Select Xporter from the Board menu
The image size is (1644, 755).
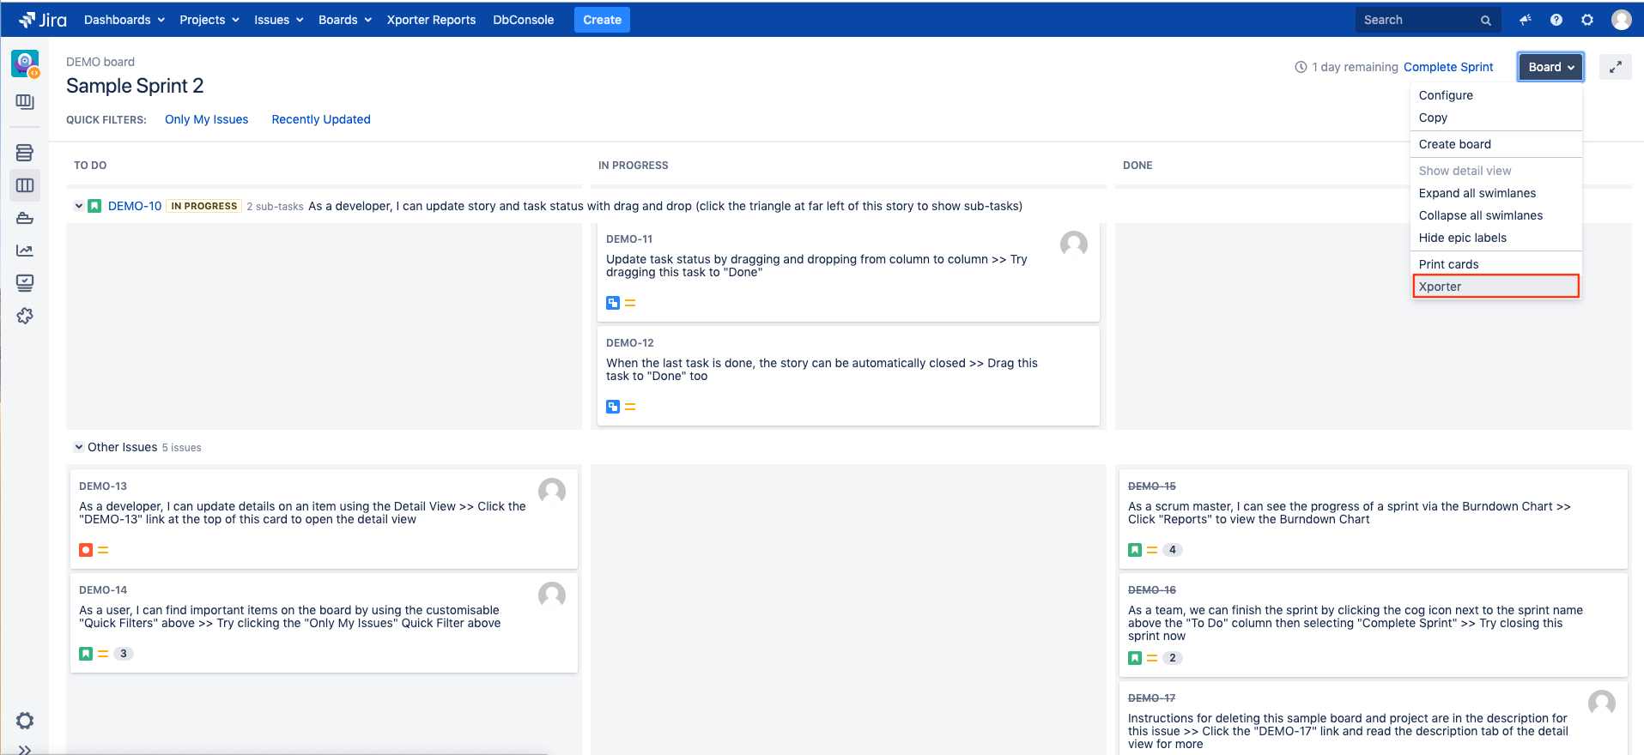tap(1440, 287)
